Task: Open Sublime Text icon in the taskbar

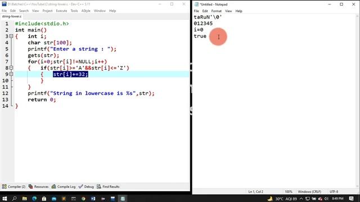Action: [64, 199]
